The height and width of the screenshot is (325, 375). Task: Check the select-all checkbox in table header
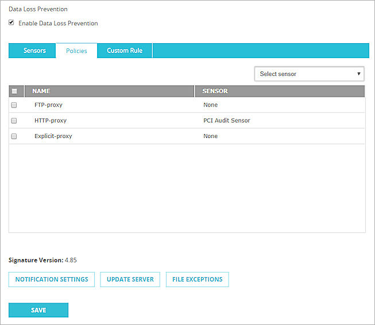click(14, 91)
